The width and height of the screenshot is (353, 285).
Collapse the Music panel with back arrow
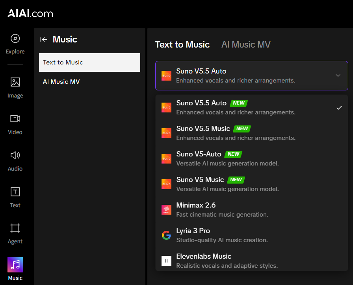point(44,40)
